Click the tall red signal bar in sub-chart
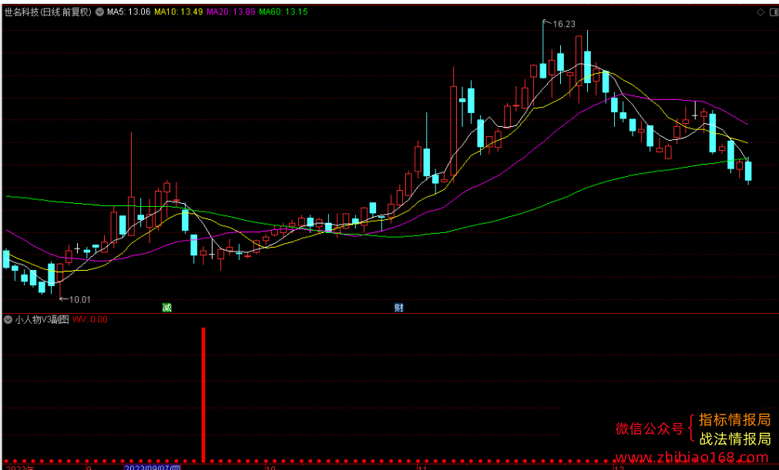Viewport: 779px width, 470px height. tap(203, 395)
